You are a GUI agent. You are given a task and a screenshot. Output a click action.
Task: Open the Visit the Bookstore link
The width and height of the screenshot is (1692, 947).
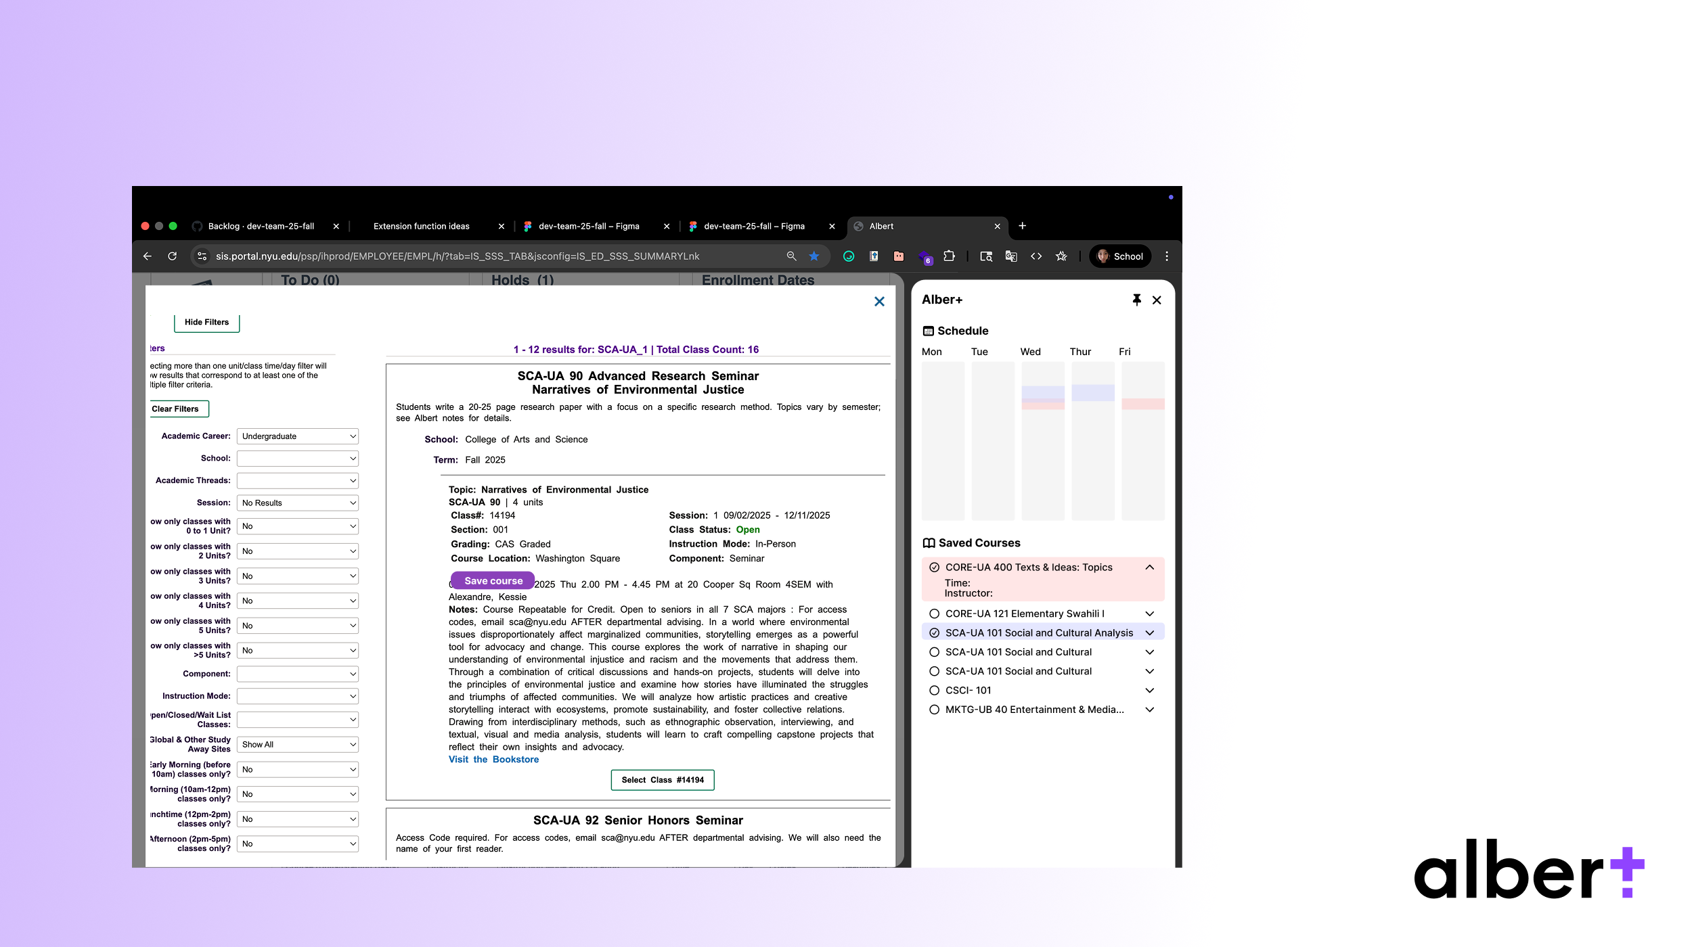click(493, 760)
